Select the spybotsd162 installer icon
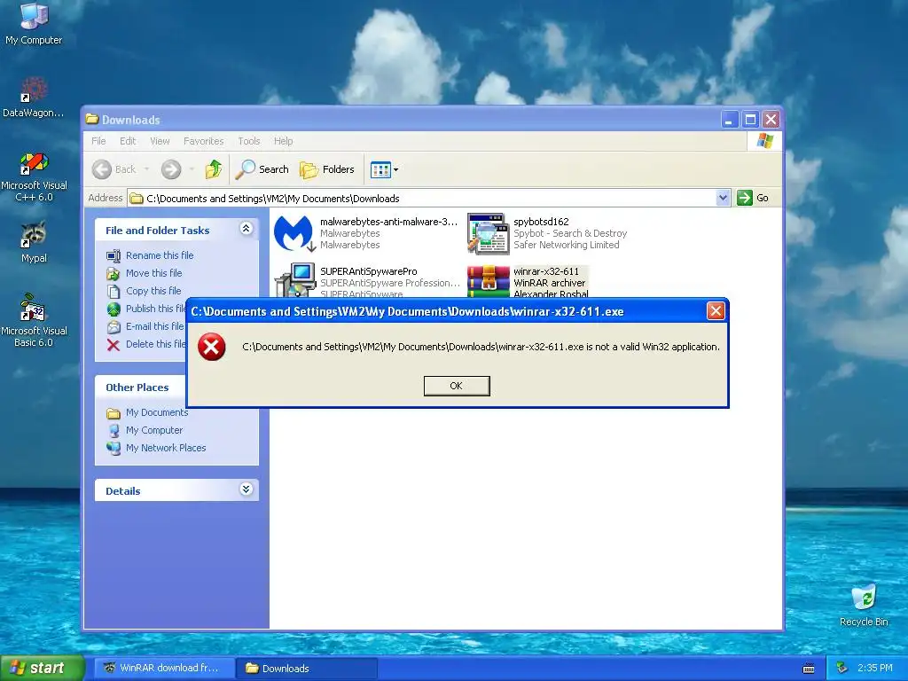The image size is (908, 681). [489, 233]
